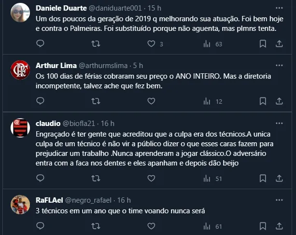Bookmark claudio's tweet

click(263, 179)
